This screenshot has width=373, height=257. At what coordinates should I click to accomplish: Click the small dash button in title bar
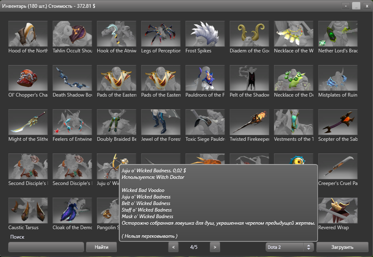coord(346,6)
